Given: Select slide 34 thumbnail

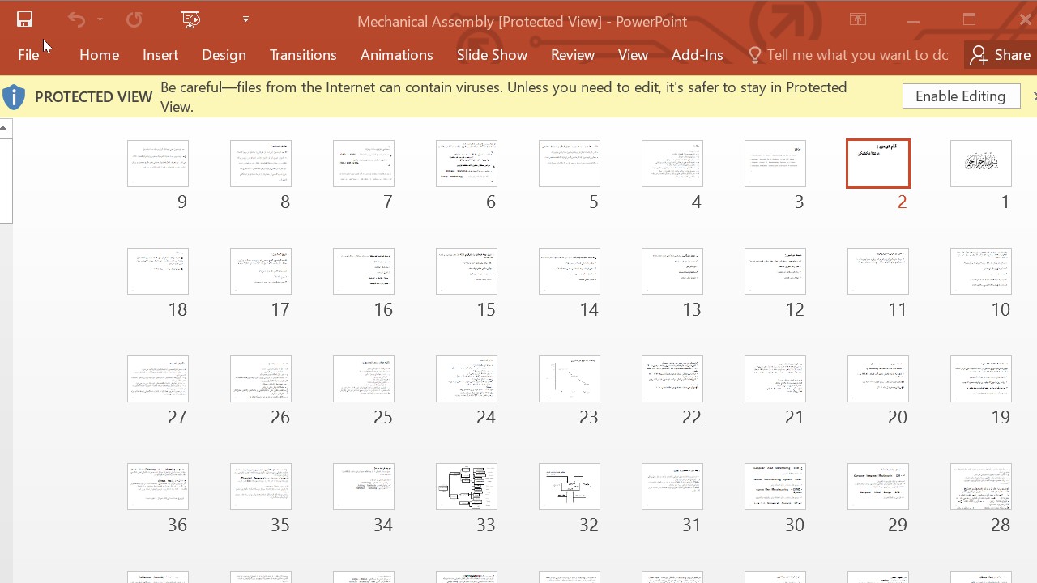Looking at the screenshot, I should (x=363, y=487).
